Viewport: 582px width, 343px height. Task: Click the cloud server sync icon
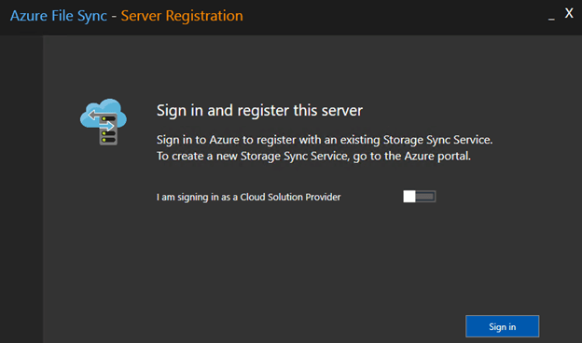(x=104, y=121)
